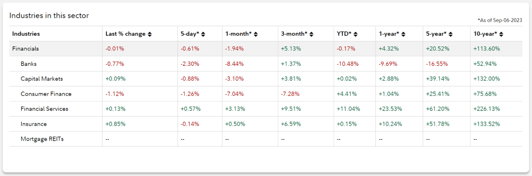Click Insurance 5-year value +51.78%
This screenshot has height=176, width=532.
pyautogui.click(x=438, y=124)
